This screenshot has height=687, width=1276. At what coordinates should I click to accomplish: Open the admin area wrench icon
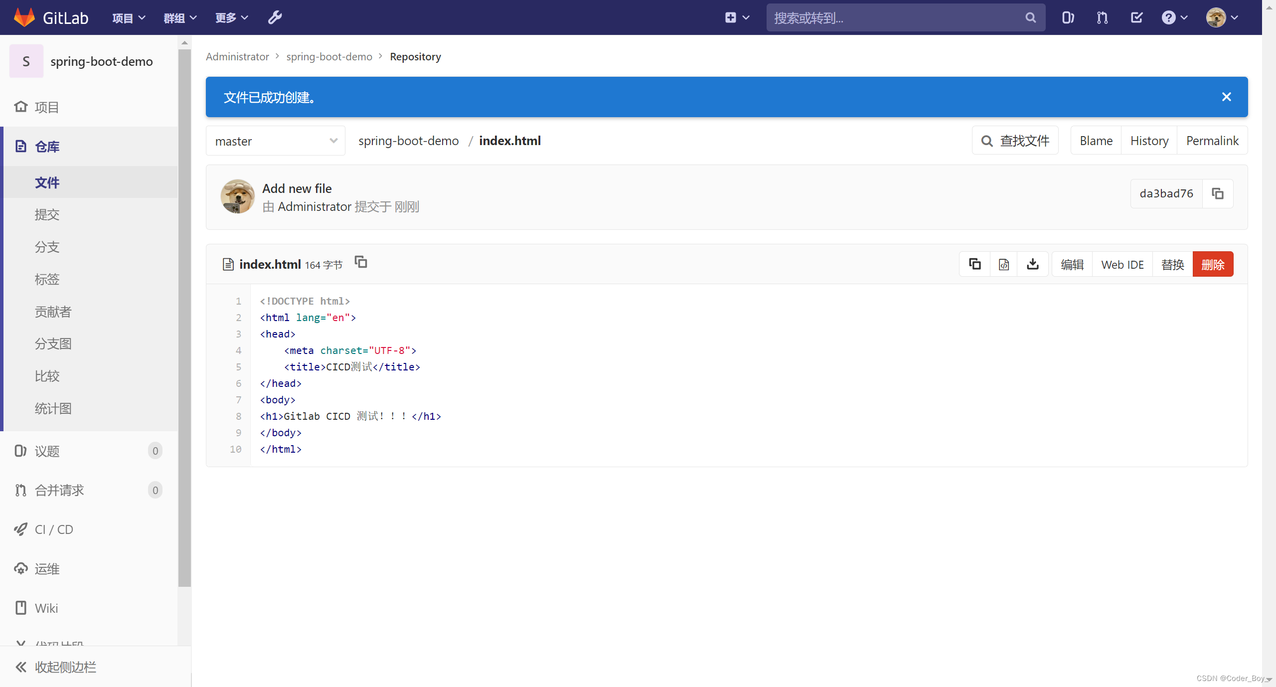click(275, 17)
